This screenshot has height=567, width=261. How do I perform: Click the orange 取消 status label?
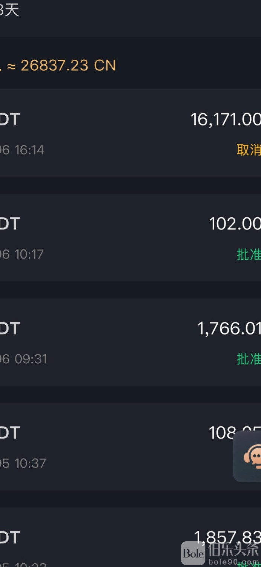[249, 150]
